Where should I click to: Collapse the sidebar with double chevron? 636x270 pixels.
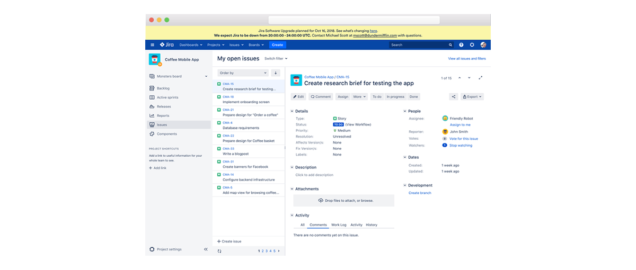click(x=206, y=249)
